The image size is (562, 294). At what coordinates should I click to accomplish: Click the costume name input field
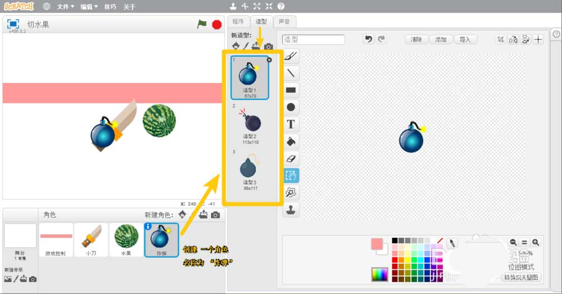coord(314,39)
